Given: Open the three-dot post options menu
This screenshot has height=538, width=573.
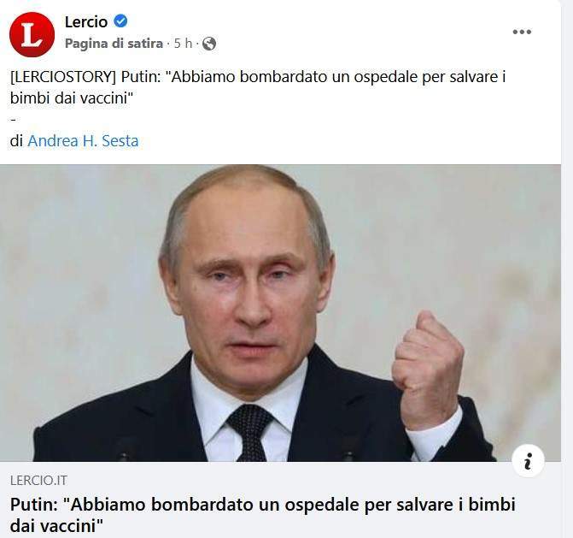Looking at the screenshot, I should click(522, 32).
